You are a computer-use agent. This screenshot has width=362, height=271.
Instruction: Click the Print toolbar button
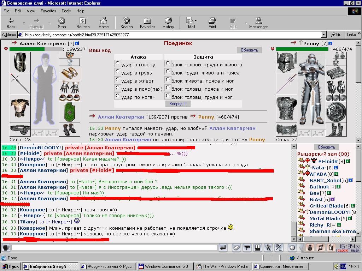point(212,23)
